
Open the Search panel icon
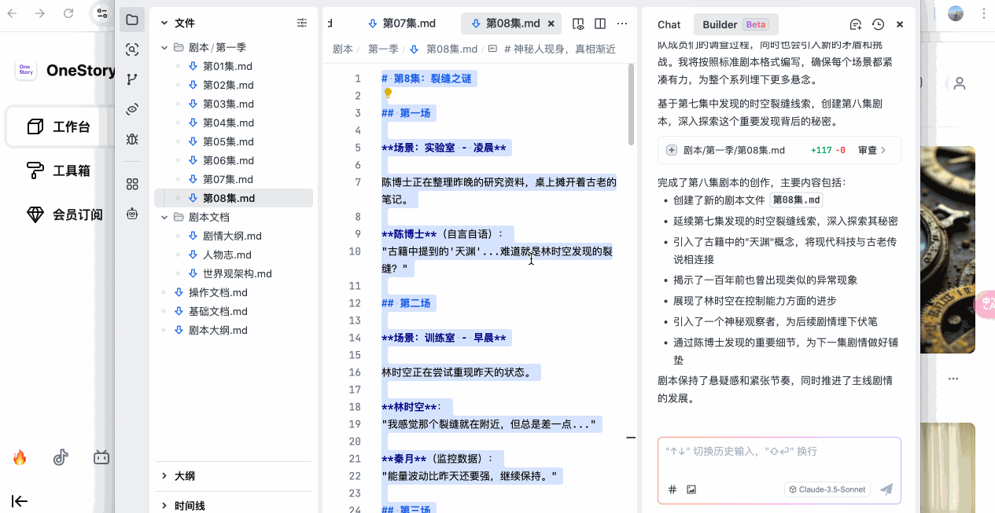[132, 49]
